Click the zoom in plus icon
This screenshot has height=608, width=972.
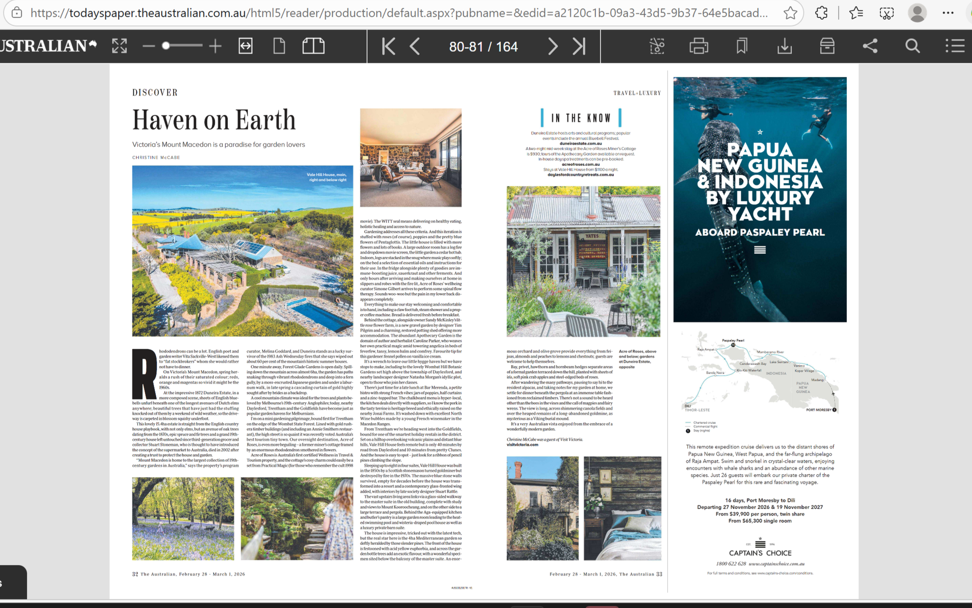pyautogui.click(x=215, y=46)
